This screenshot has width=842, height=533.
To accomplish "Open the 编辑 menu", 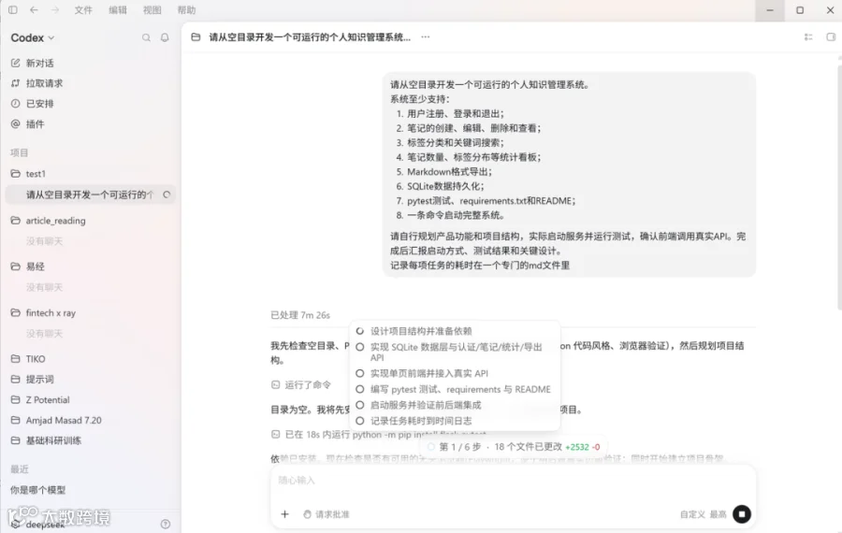I will tap(118, 9).
